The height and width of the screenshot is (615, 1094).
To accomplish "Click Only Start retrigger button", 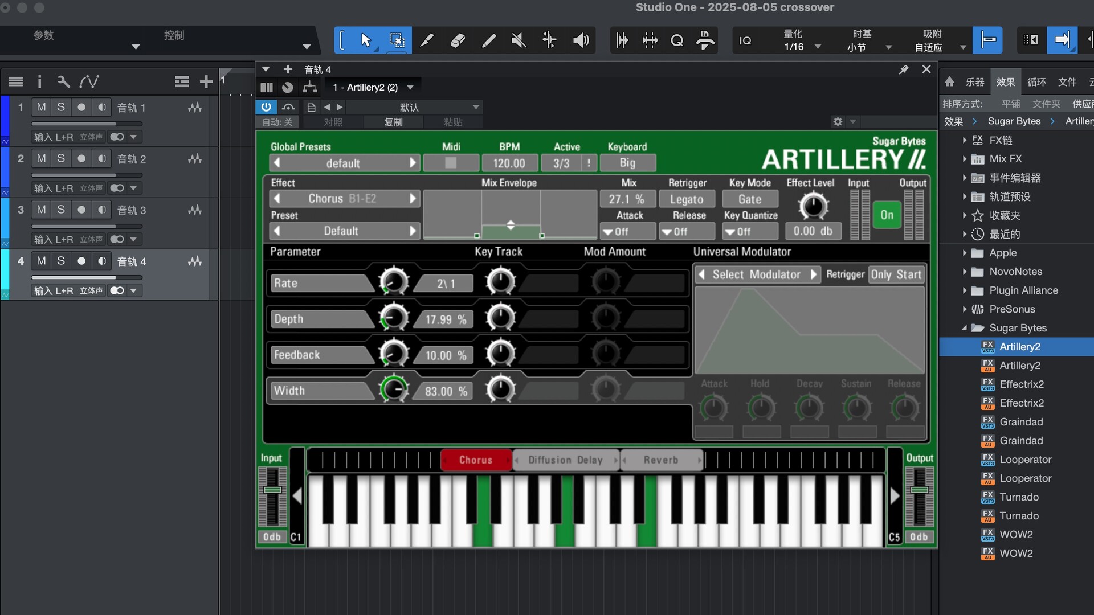I will click(896, 274).
